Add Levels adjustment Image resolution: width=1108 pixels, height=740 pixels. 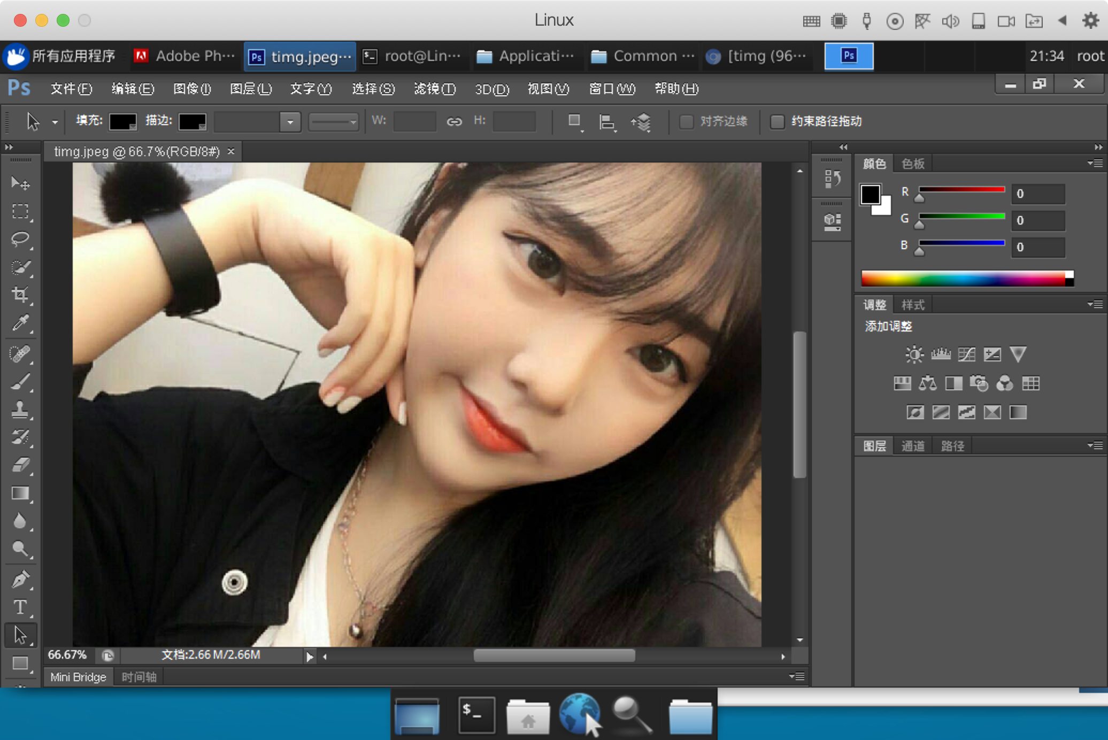point(941,354)
